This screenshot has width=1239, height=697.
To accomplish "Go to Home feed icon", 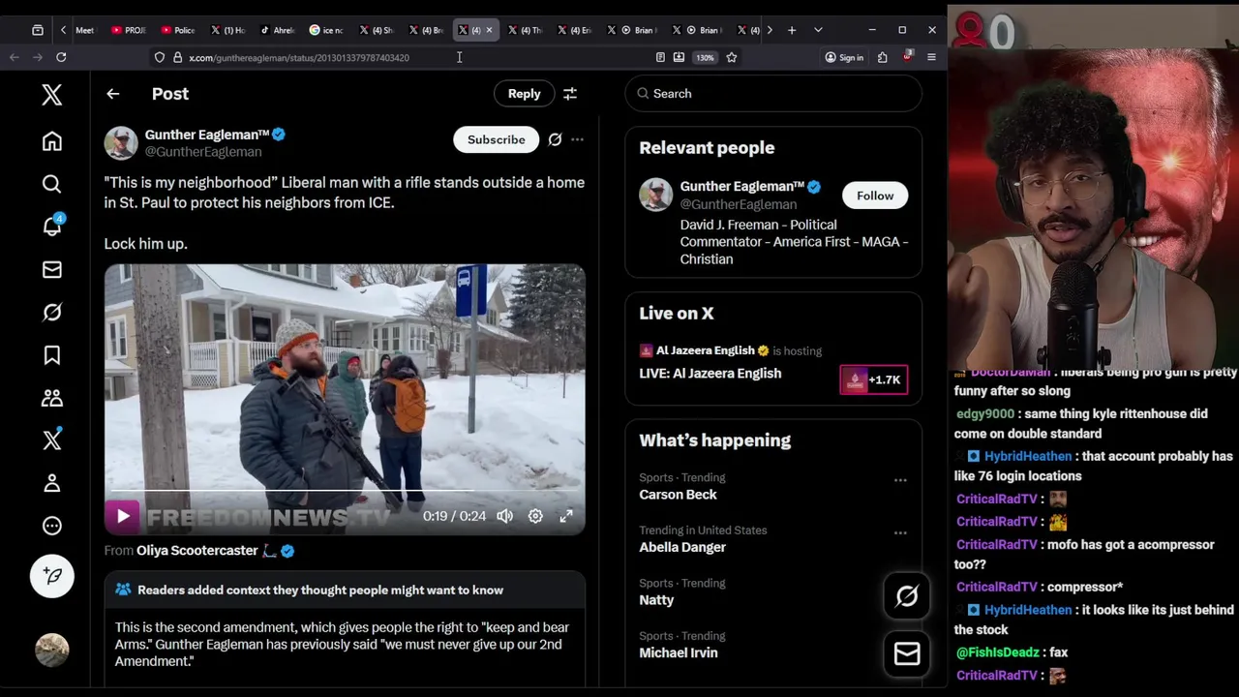I will (52, 141).
